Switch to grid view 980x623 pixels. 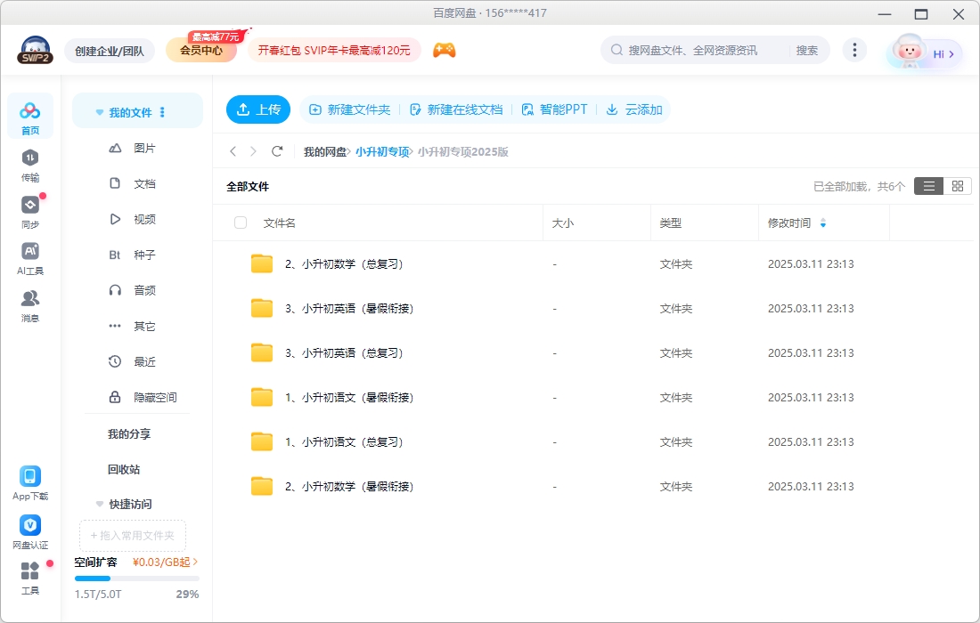958,186
